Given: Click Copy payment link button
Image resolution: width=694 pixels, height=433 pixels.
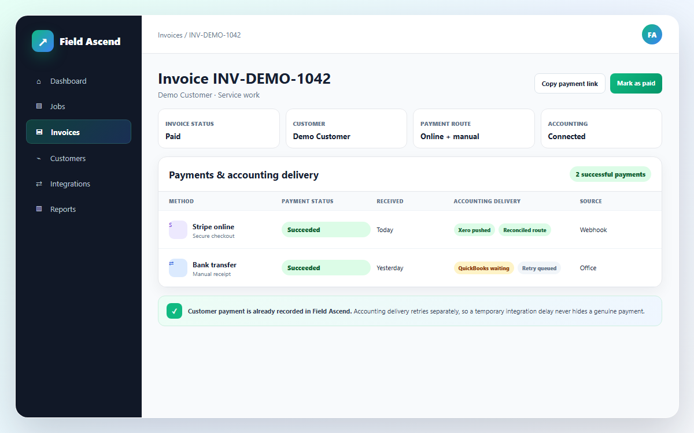Looking at the screenshot, I should coord(570,84).
